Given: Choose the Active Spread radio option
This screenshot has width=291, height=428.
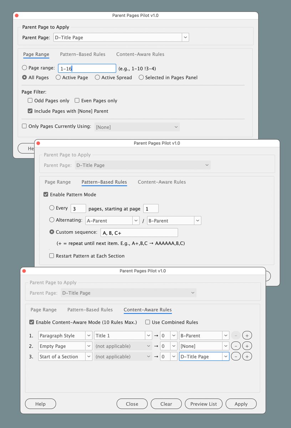Looking at the screenshot, I should pyautogui.click(x=97, y=77).
